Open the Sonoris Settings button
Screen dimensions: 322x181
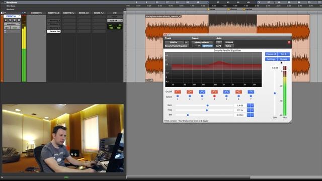click(x=271, y=59)
